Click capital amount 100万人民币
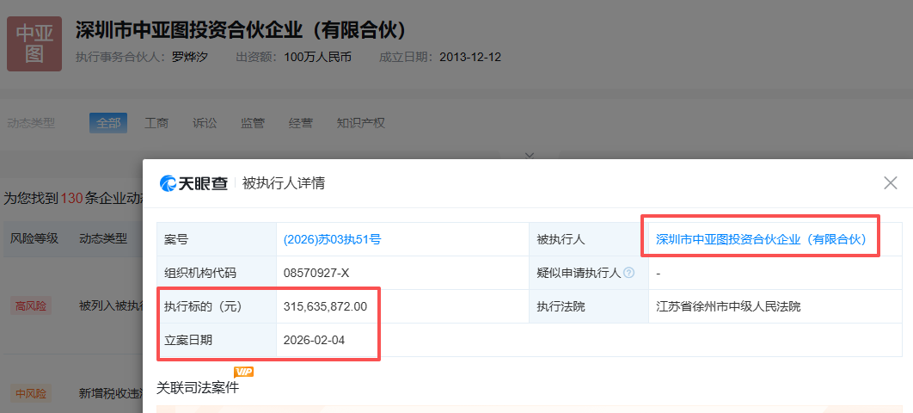 318,57
